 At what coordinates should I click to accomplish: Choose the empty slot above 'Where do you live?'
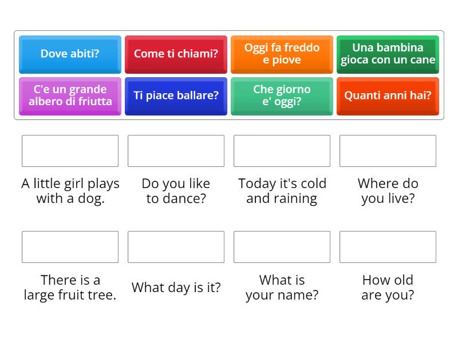(x=388, y=151)
